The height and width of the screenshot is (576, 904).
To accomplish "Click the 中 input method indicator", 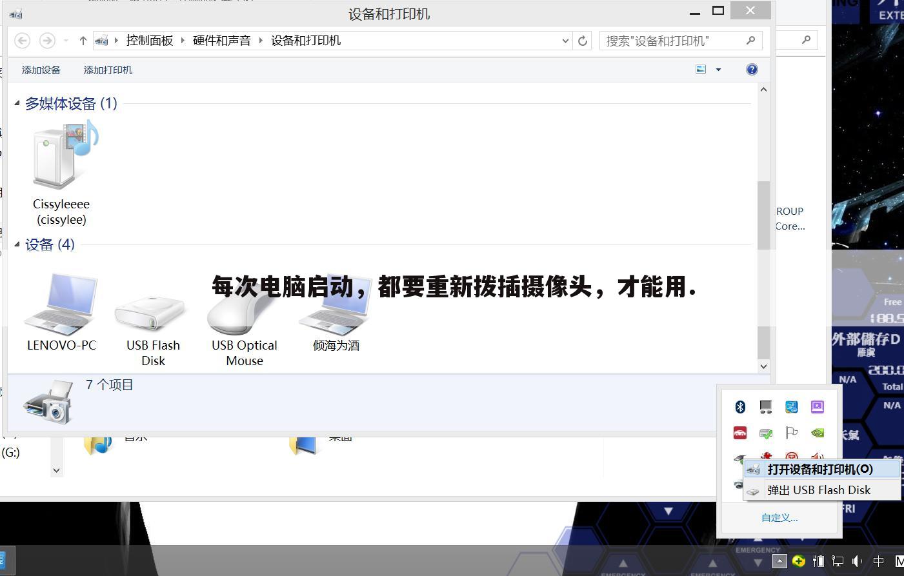I will coord(878,561).
